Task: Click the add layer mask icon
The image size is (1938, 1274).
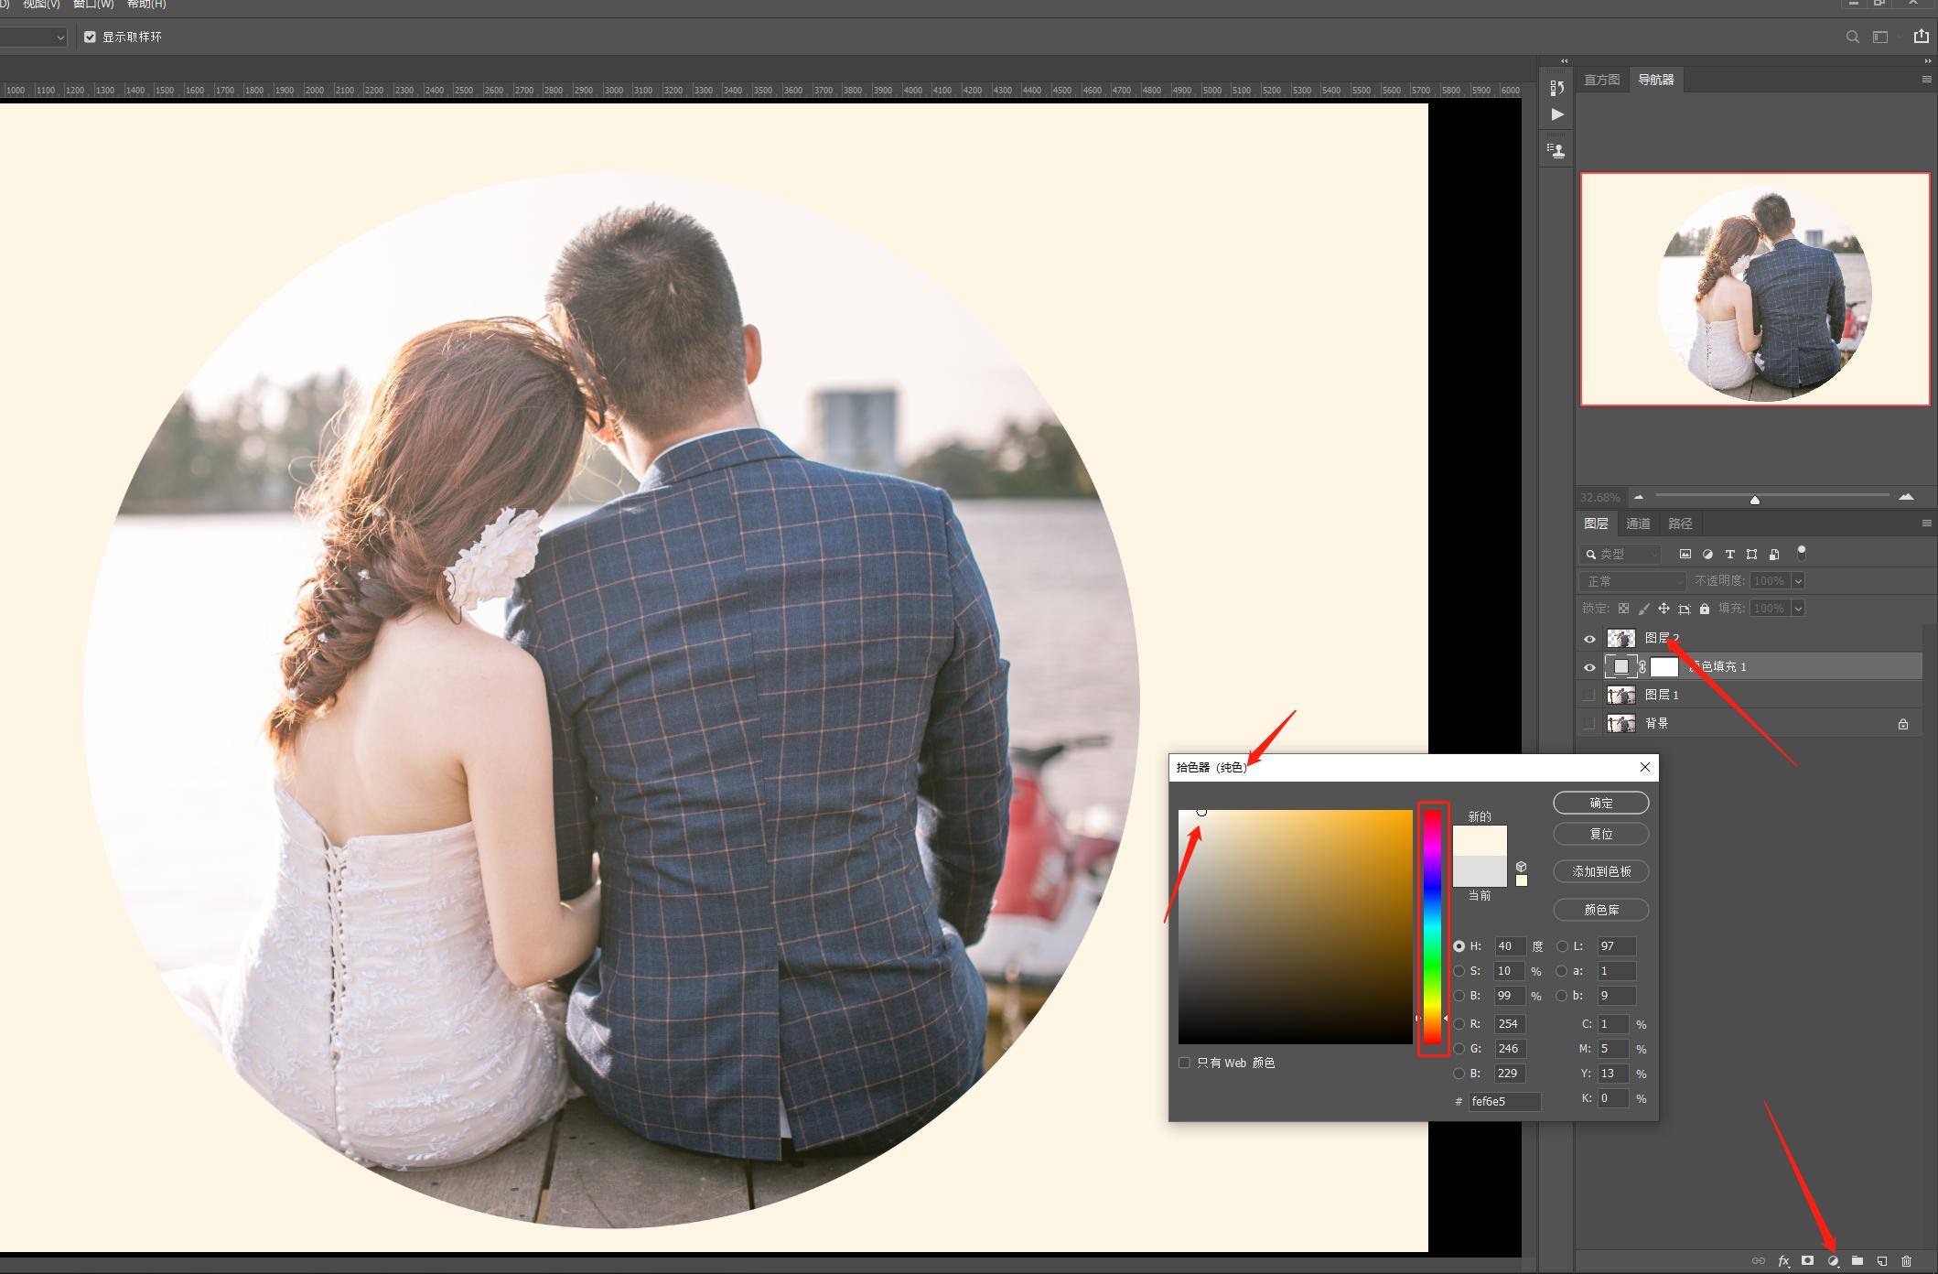Action: [x=1808, y=1261]
